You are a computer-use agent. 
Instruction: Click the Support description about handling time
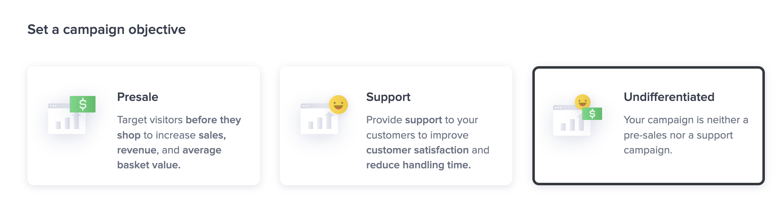coord(428,142)
